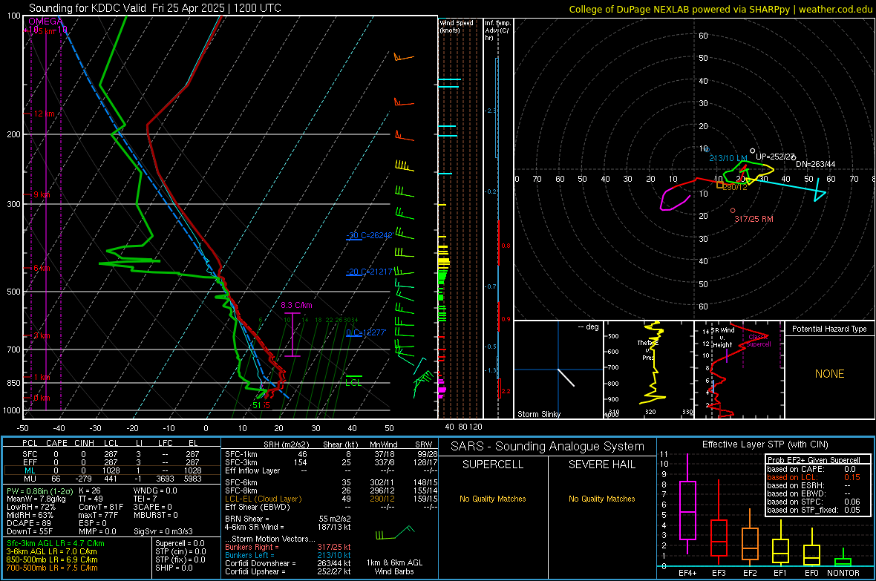Click the magenta EF4+ box plot
This screenshot has height=581, width=876.
pyautogui.click(x=687, y=510)
